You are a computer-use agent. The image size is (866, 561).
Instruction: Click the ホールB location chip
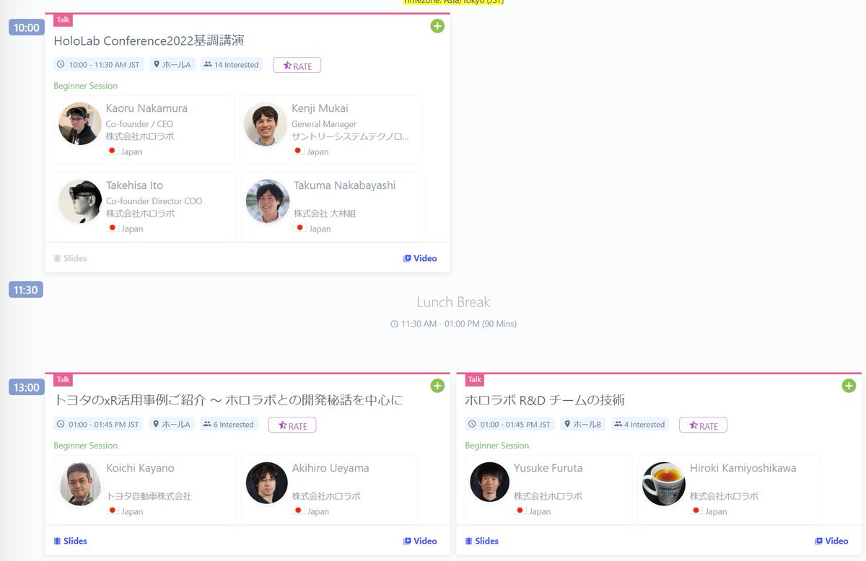[583, 424]
